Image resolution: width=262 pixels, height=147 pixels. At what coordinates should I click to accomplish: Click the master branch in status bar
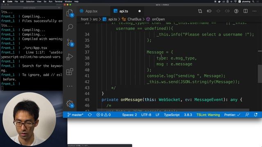(75, 115)
